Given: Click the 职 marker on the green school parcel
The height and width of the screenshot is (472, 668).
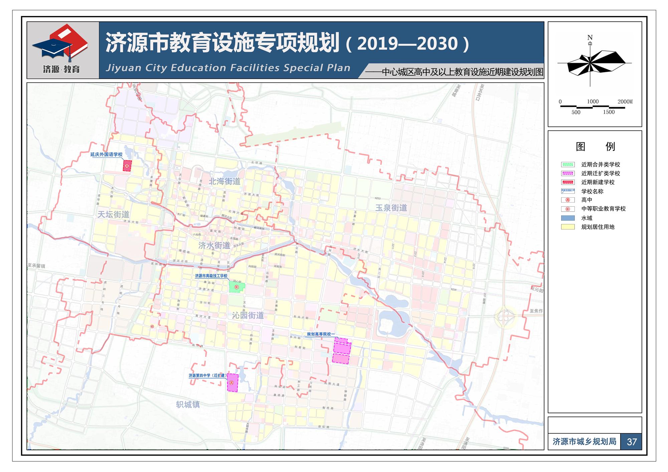Looking at the screenshot, I should coord(237,287).
